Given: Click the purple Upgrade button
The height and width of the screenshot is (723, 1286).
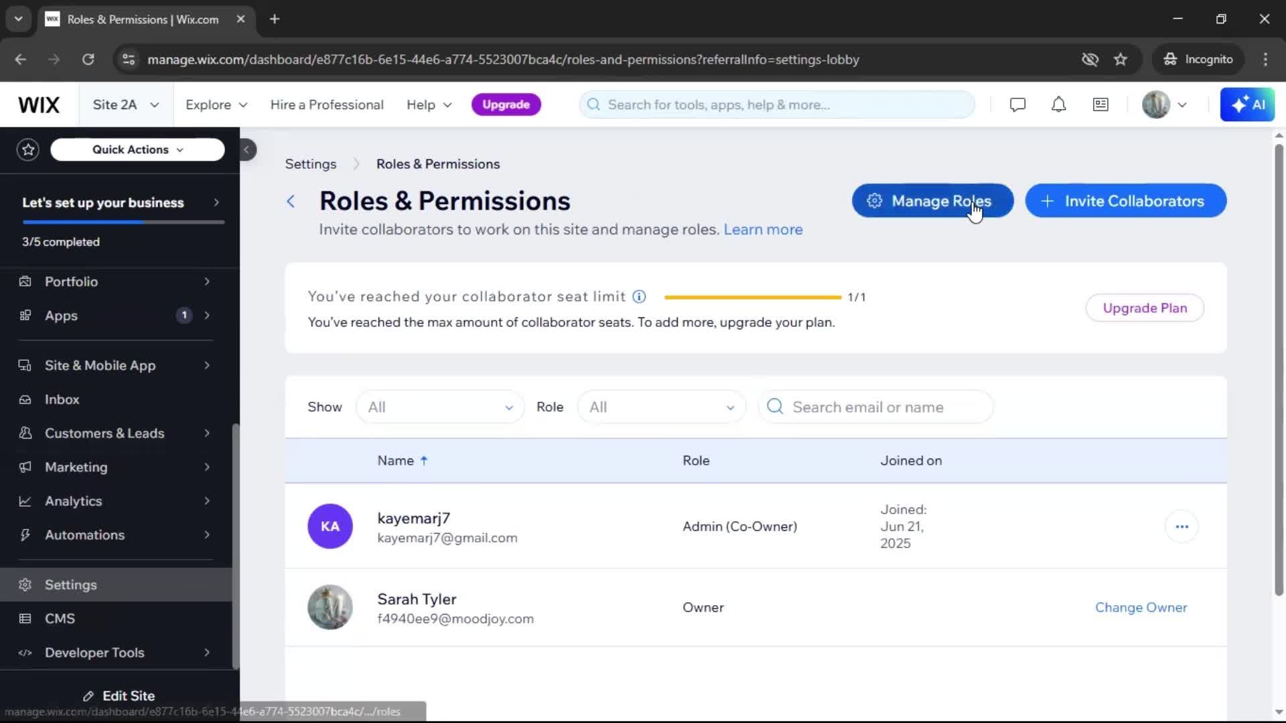Looking at the screenshot, I should pyautogui.click(x=506, y=104).
